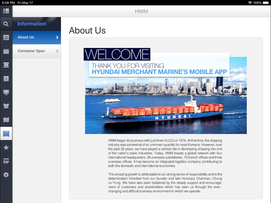Select the highlighted blue Information container icon

coord(6,134)
